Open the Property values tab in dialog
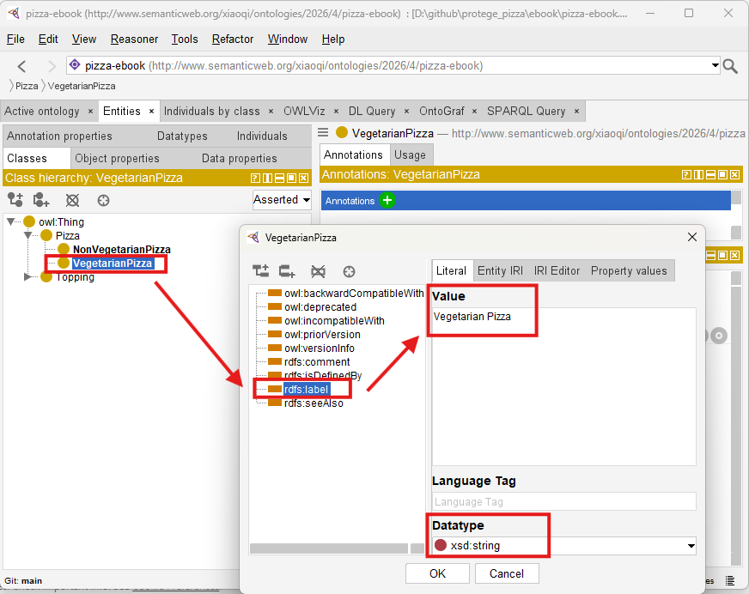The width and height of the screenshot is (749, 594). (x=629, y=270)
